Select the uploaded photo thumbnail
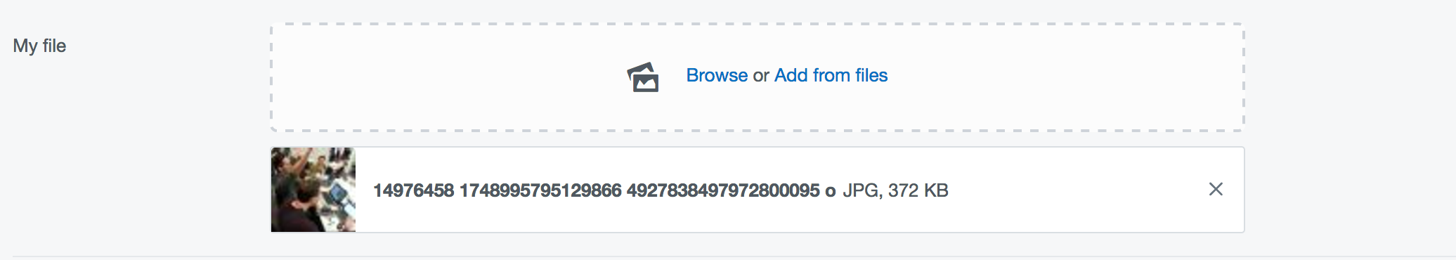Viewport: 1456px width, 260px height. pos(313,190)
